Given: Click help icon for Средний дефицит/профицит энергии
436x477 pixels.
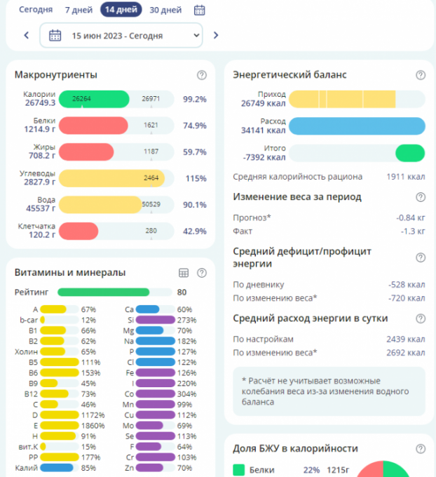Looking at the screenshot, I should coord(421,257).
